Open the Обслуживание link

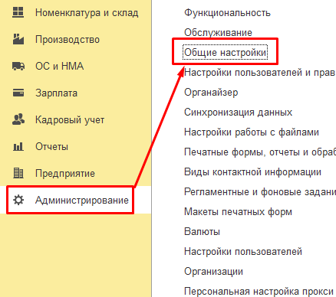(x=218, y=32)
